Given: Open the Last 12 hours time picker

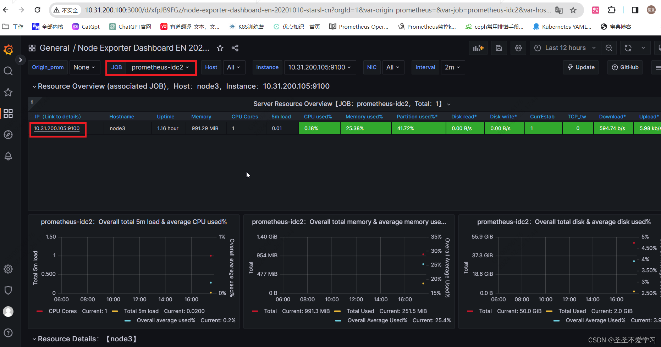Looking at the screenshot, I should (x=565, y=48).
